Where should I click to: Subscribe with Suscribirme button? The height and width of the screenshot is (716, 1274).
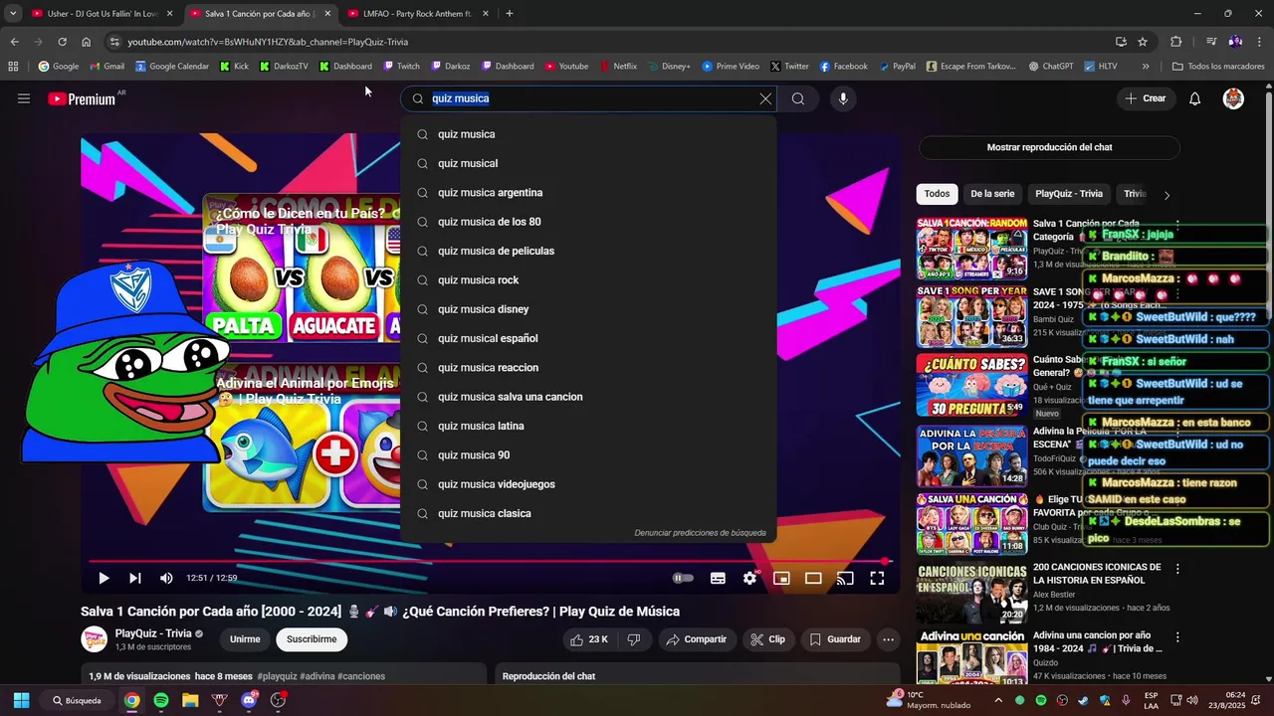point(312,639)
